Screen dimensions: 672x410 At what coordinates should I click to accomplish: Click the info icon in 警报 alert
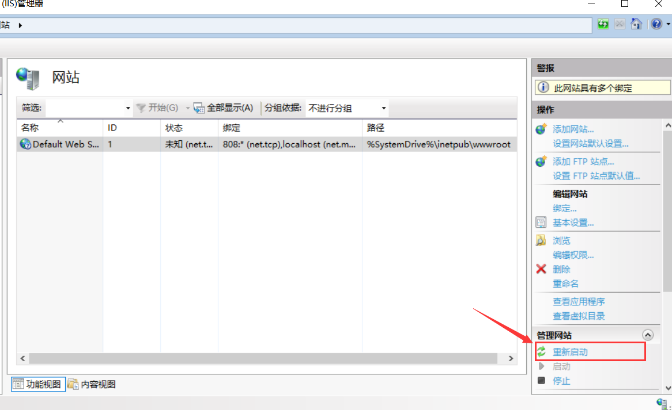coord(543,87)
